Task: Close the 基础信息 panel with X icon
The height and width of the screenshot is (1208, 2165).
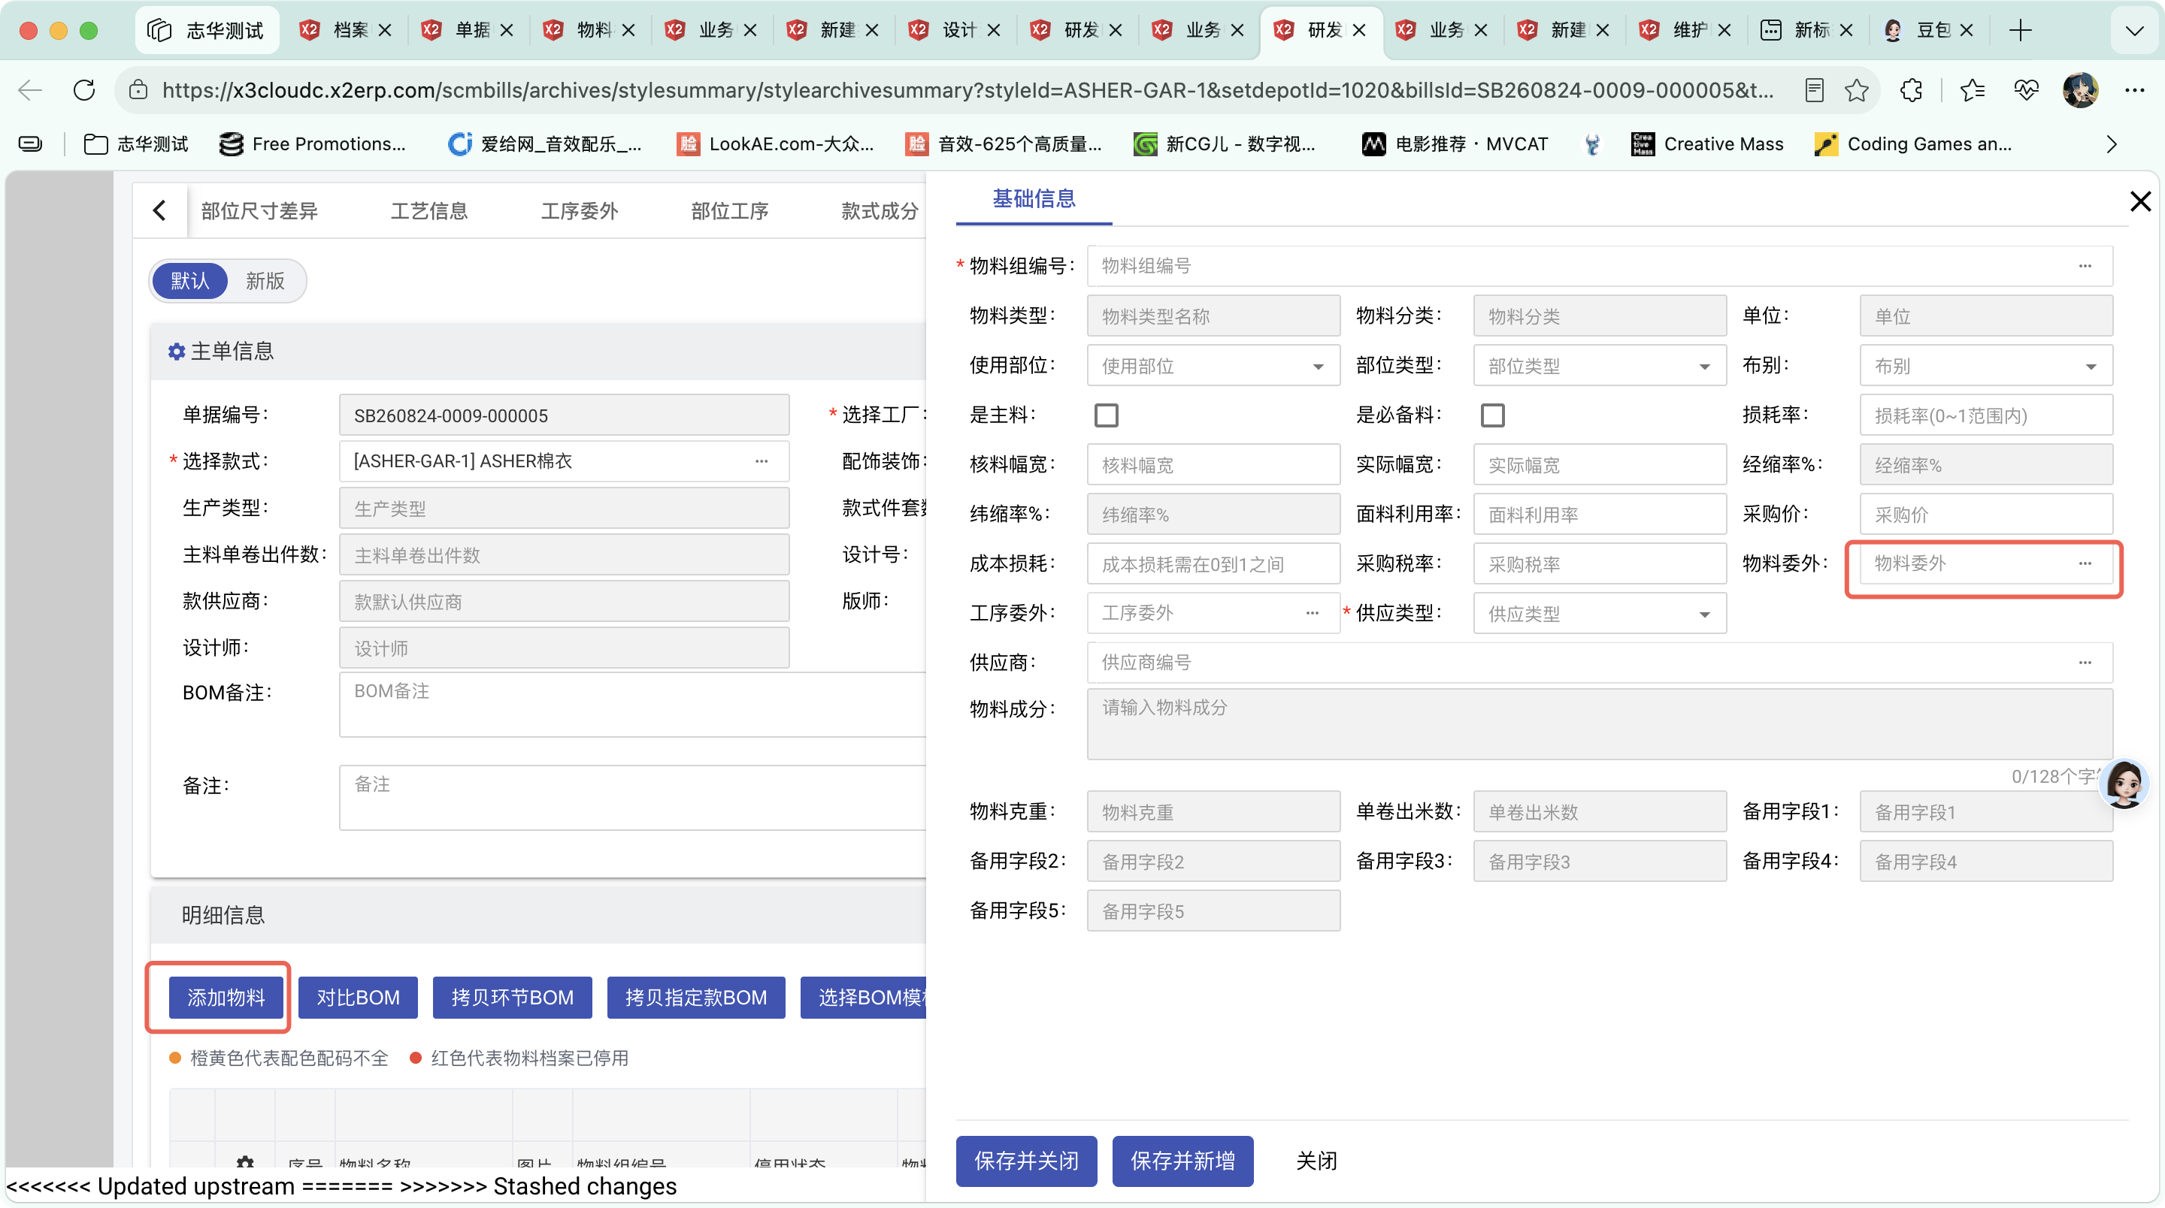Action: click(2139, 201)
